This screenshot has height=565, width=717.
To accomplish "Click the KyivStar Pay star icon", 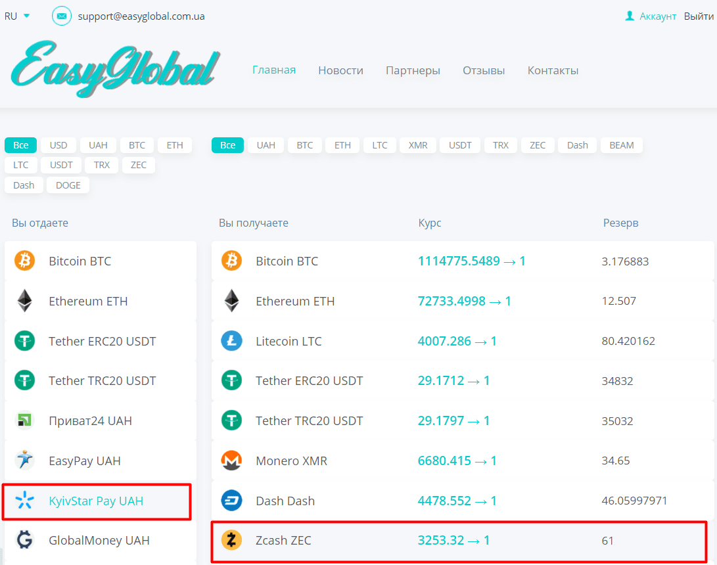I will [24, 501].
